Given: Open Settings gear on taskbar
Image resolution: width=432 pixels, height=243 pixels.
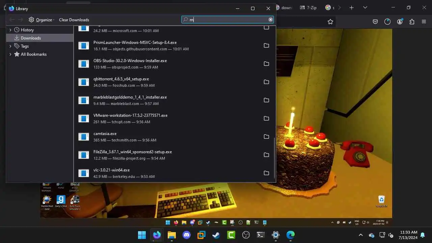Looking at the screenshot, I should tap(276, 235).
